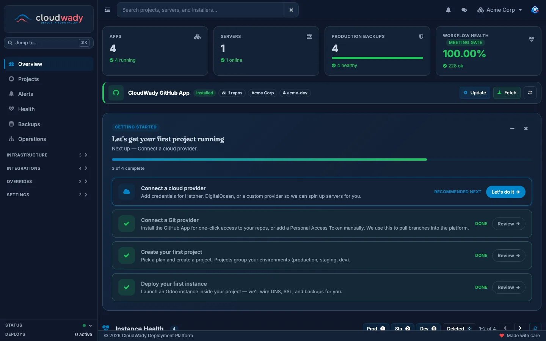Click the first project done checkmark
The width and height of the screenshot is (546, 341).
coord(127,255)
